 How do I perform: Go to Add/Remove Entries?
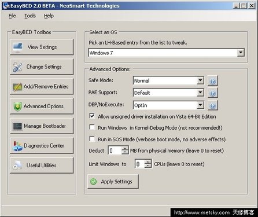[42, 86]
